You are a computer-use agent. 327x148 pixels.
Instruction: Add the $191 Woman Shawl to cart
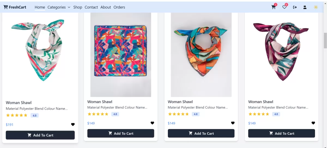click(x=40, y=135)
